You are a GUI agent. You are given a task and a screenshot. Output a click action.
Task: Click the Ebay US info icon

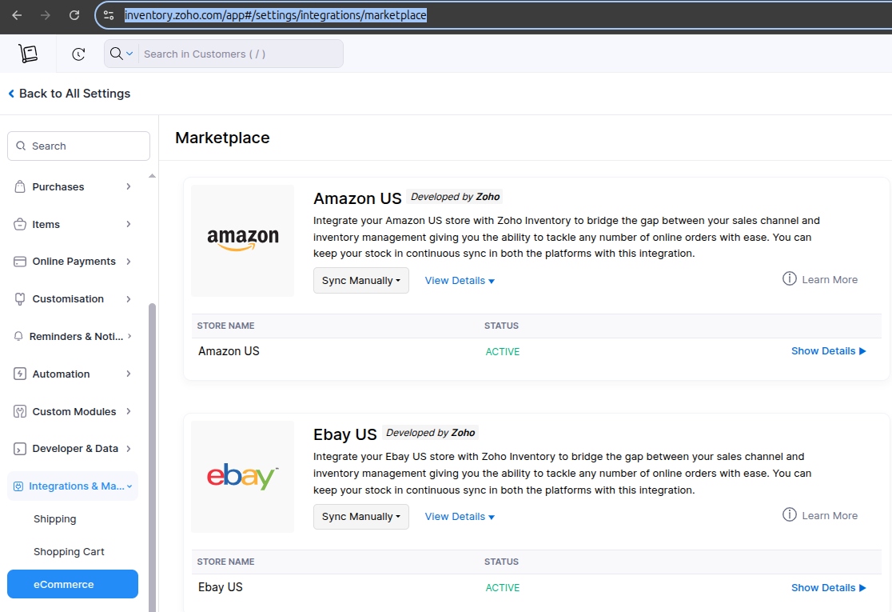[789, 514]
